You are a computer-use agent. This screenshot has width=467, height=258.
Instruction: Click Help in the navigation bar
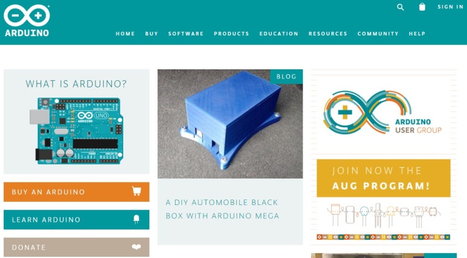[x=417, y=34]
